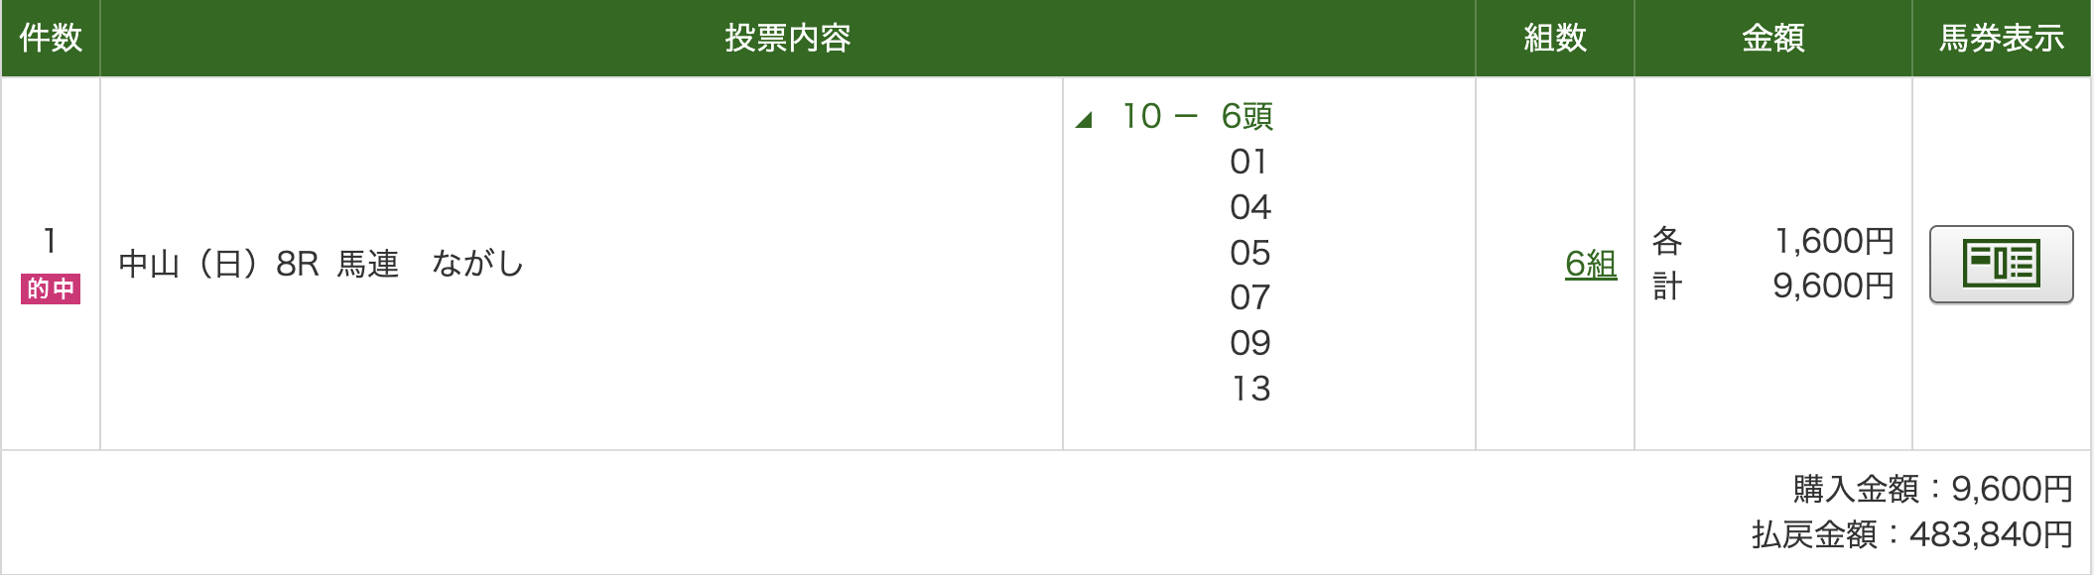Select the 組数 column header

click(x=1554, y=38)
